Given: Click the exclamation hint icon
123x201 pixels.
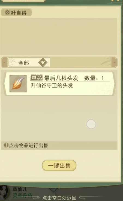Looking at the screenshot, I should point(6,145).
